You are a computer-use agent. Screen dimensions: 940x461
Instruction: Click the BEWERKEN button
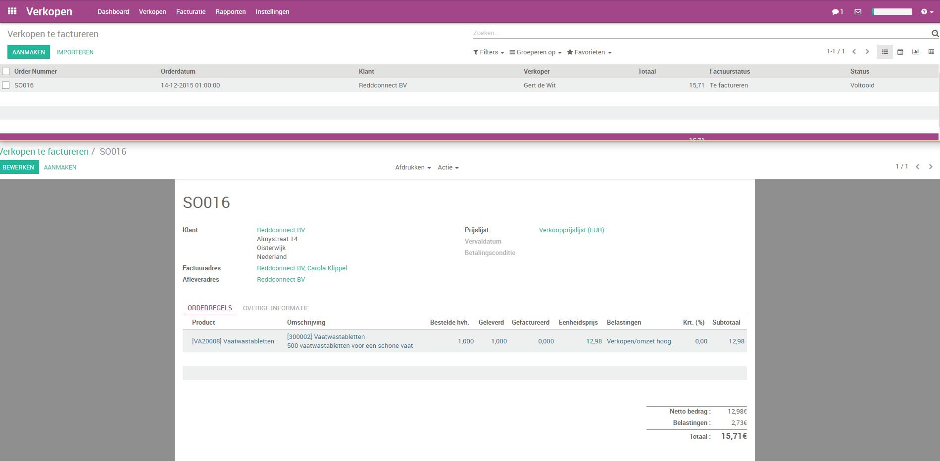(19, 167)
